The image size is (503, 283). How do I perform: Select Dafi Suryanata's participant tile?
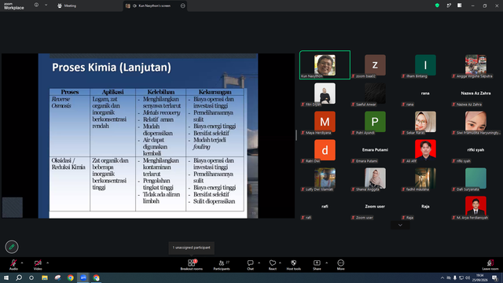[475, 178]
